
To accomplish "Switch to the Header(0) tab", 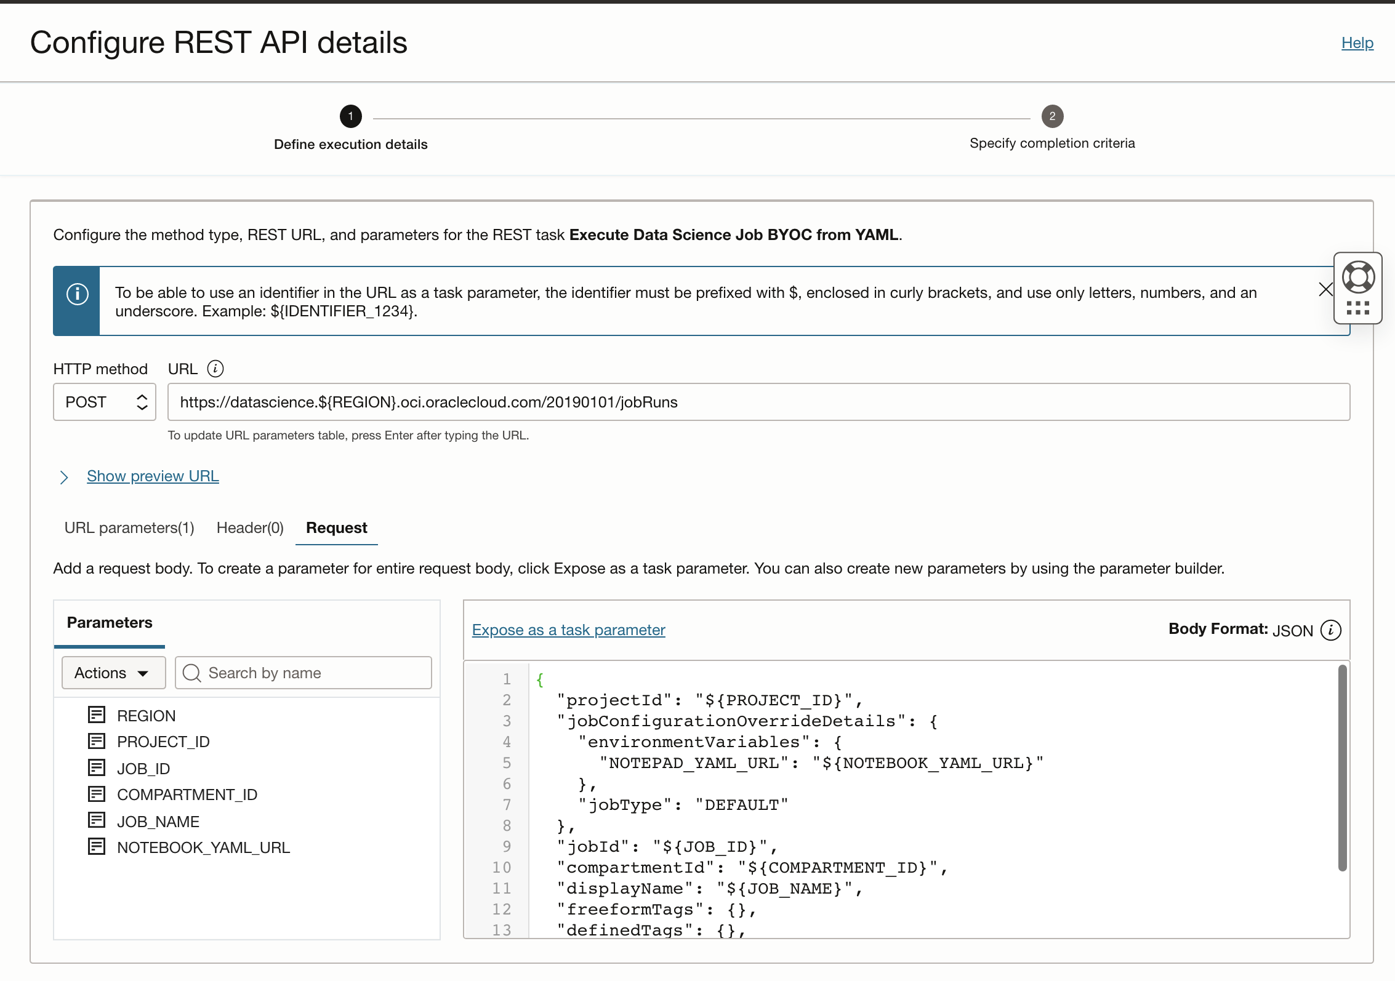I will coord(250,528).
